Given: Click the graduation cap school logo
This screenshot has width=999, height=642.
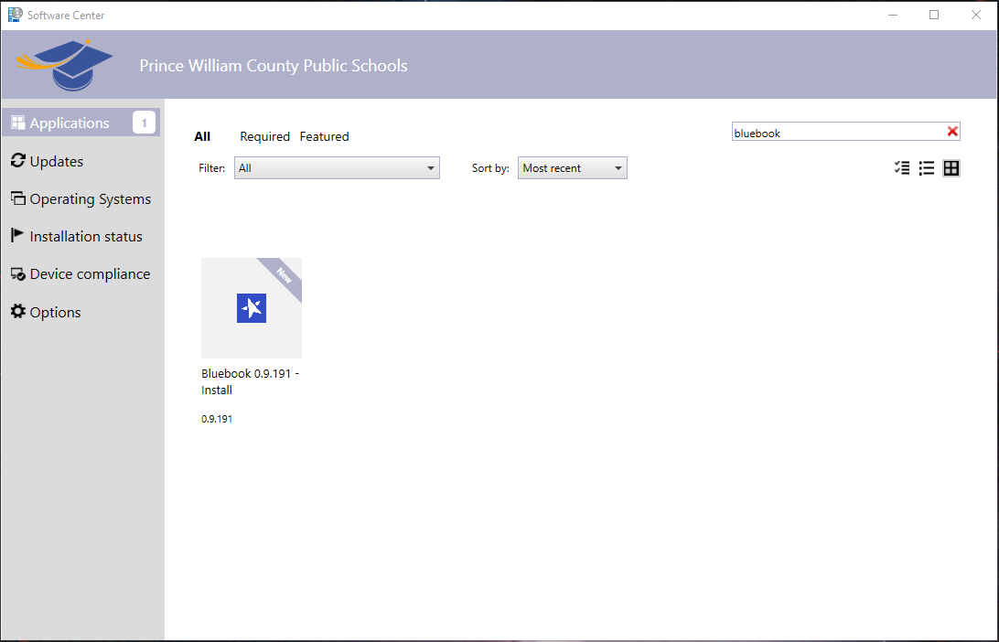Looking at the screenshot, I should 65,65.
